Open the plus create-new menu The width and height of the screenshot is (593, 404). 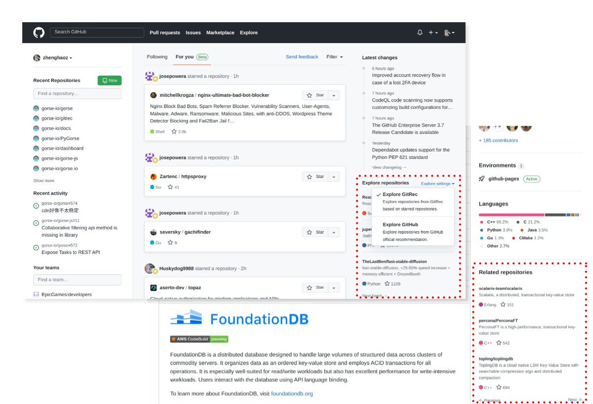pyautogui.click(x=433, y=33)
